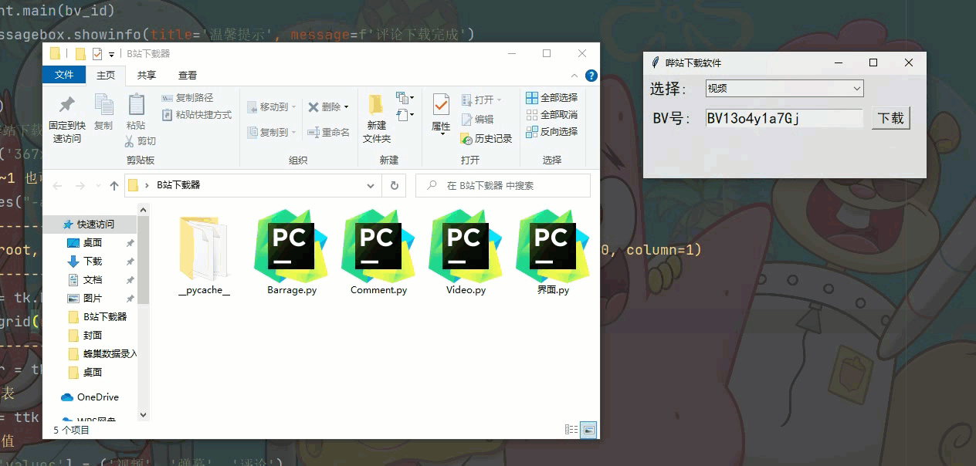Click Select none (全部取消)

click(551, 115)
